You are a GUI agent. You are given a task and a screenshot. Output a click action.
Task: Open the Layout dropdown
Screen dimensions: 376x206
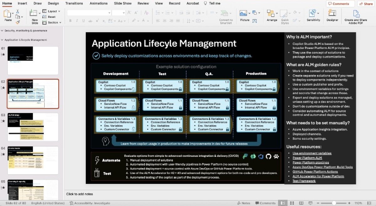tap(51, 11)
